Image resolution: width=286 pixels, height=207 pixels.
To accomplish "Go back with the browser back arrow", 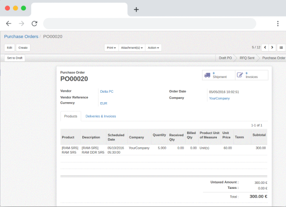I will (x=9, y=24).
